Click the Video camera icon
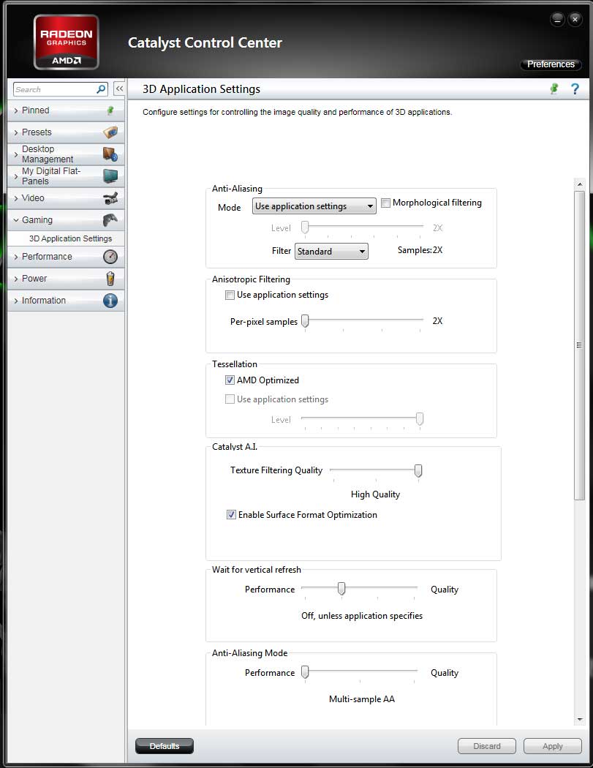The width and height of the screenshot is (593, 768). [x=110, y=198]
